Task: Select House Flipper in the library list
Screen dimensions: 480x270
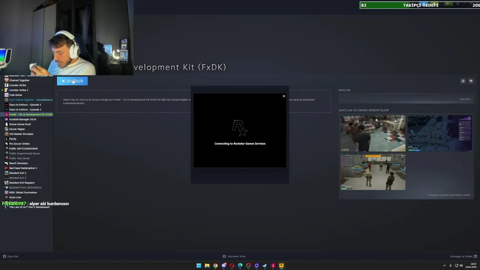Action: [x=17, y=129]
